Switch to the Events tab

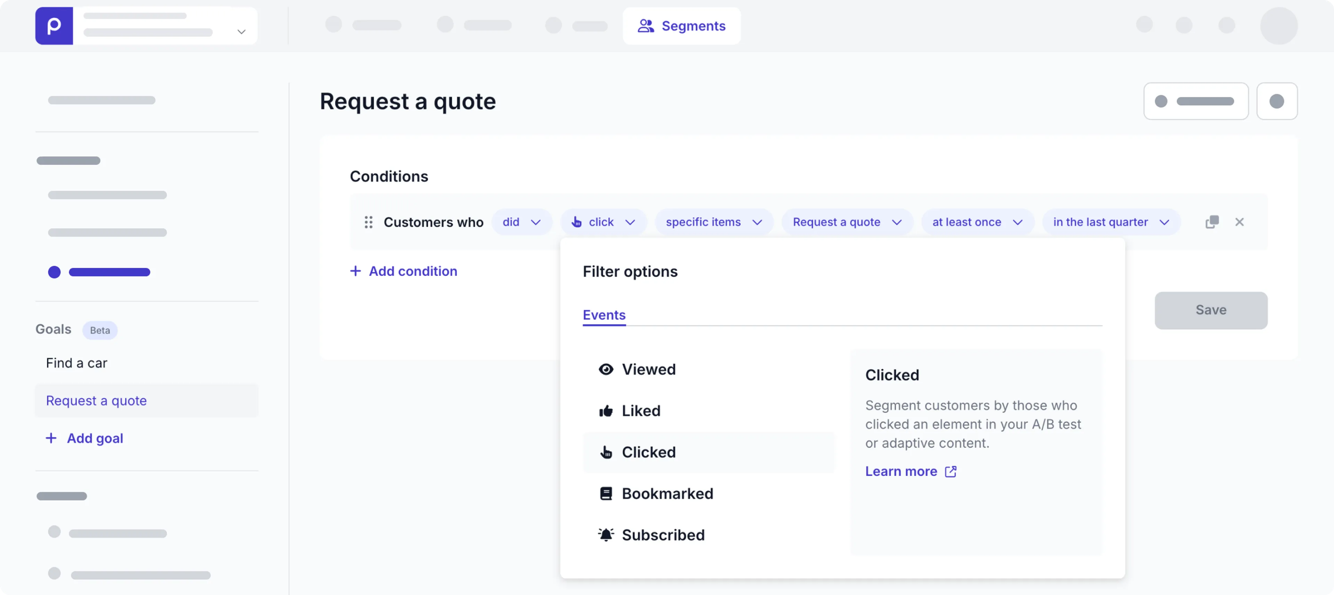coord(604,315)
